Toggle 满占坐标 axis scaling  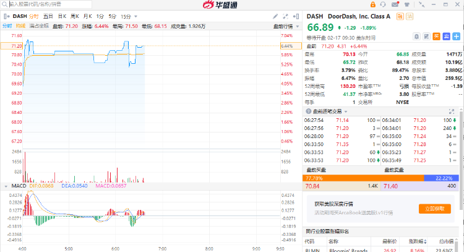[x=39, y=26]
